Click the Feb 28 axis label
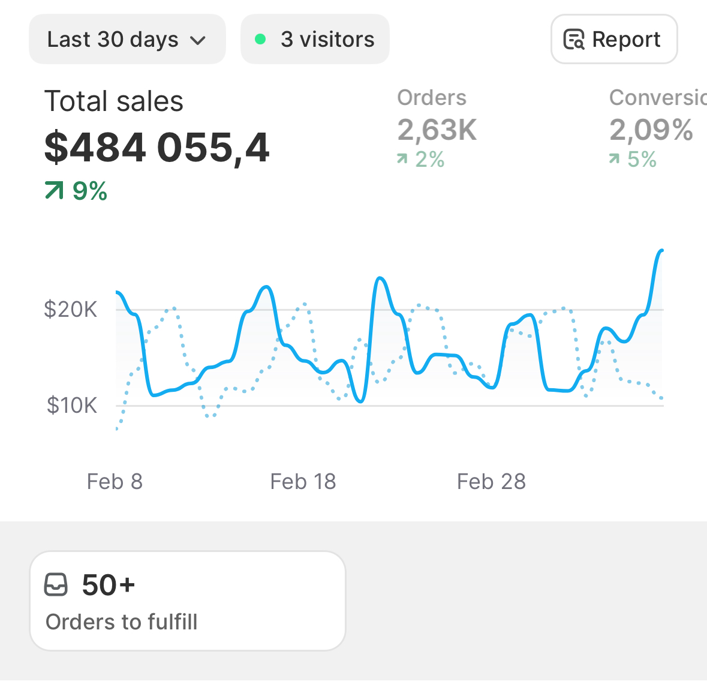The image size is (707, 693). tap(491, 481)
